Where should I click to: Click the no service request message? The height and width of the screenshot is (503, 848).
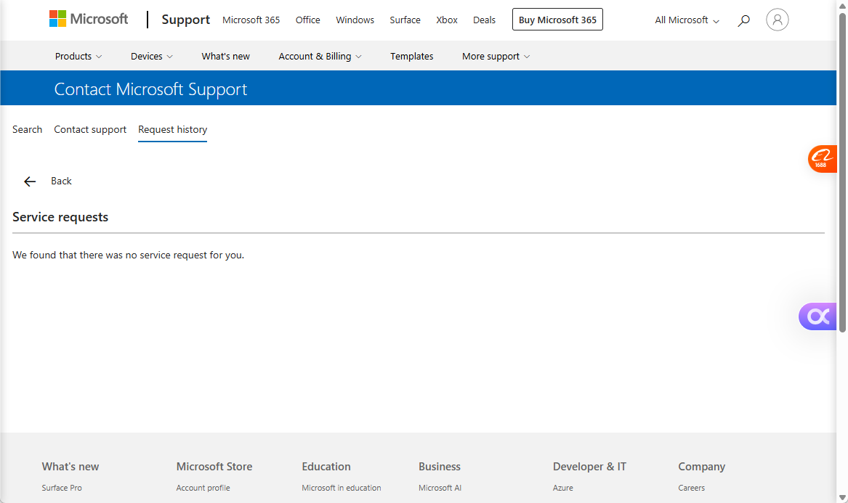tap(128, 255)
